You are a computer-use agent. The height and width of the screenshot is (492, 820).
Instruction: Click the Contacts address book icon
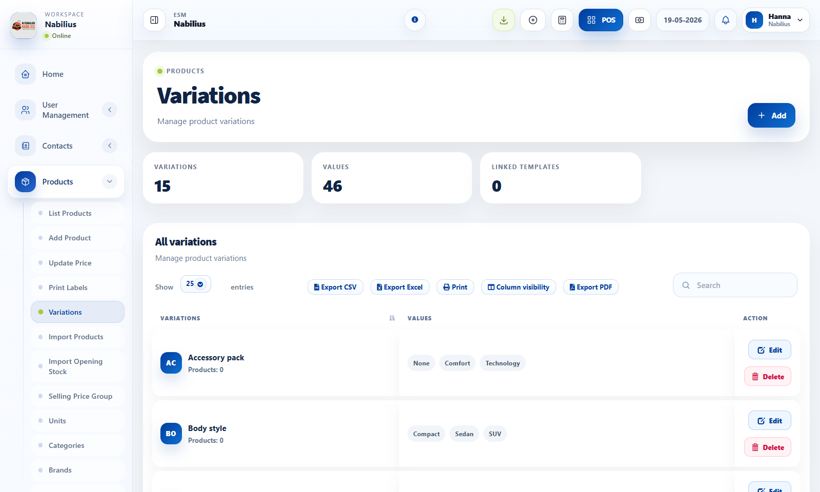pyautogui.click(x=26, y=146)
